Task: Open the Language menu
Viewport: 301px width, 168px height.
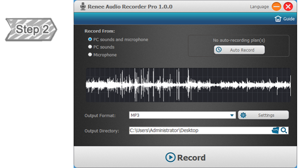Action: pyautogui.click(x=259, y=7)
